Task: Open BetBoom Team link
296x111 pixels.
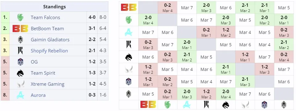Action: point(47,29)
